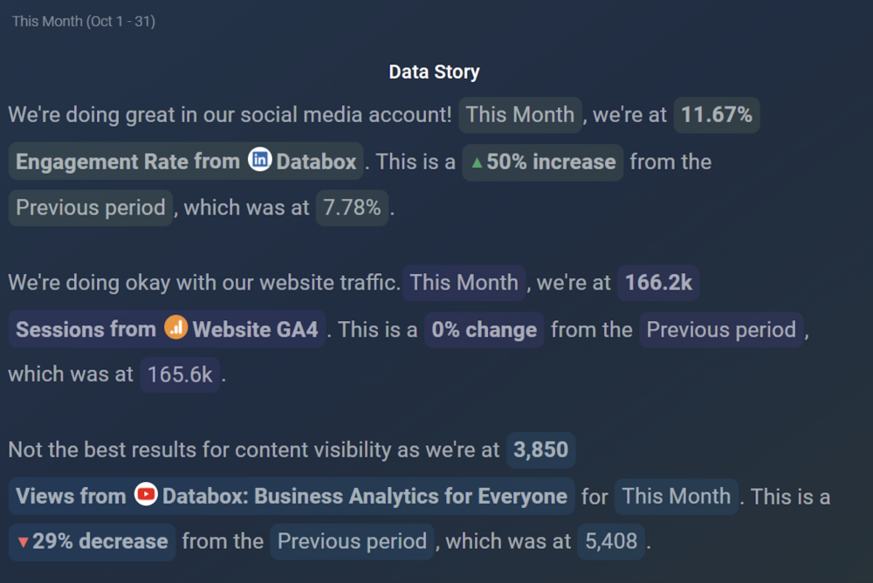Open the 'This Month' chip after 'Business Analytics for Everyone'
The image size is (873, 583).
pyautogui.click(x=677, y=496)
